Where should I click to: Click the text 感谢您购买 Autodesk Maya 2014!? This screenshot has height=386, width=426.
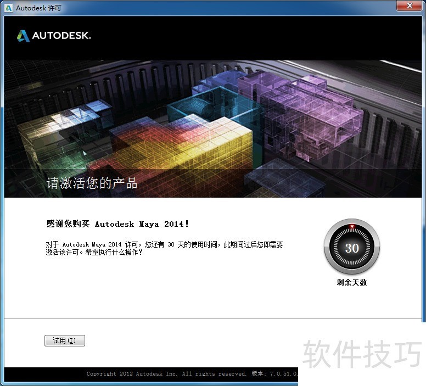(117, 224)
